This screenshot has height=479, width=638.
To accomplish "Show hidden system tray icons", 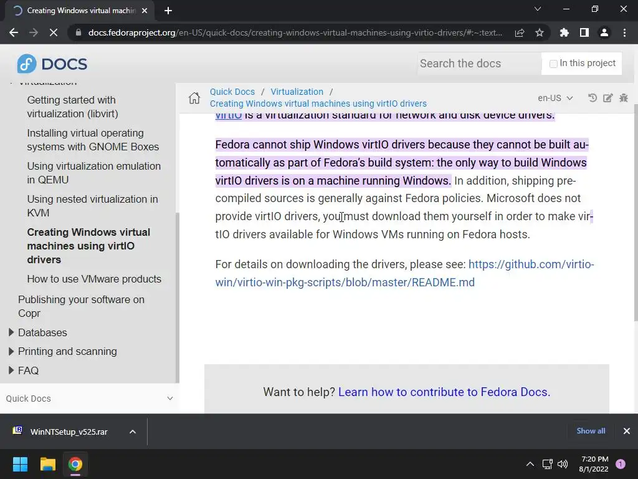I will 530,464.
